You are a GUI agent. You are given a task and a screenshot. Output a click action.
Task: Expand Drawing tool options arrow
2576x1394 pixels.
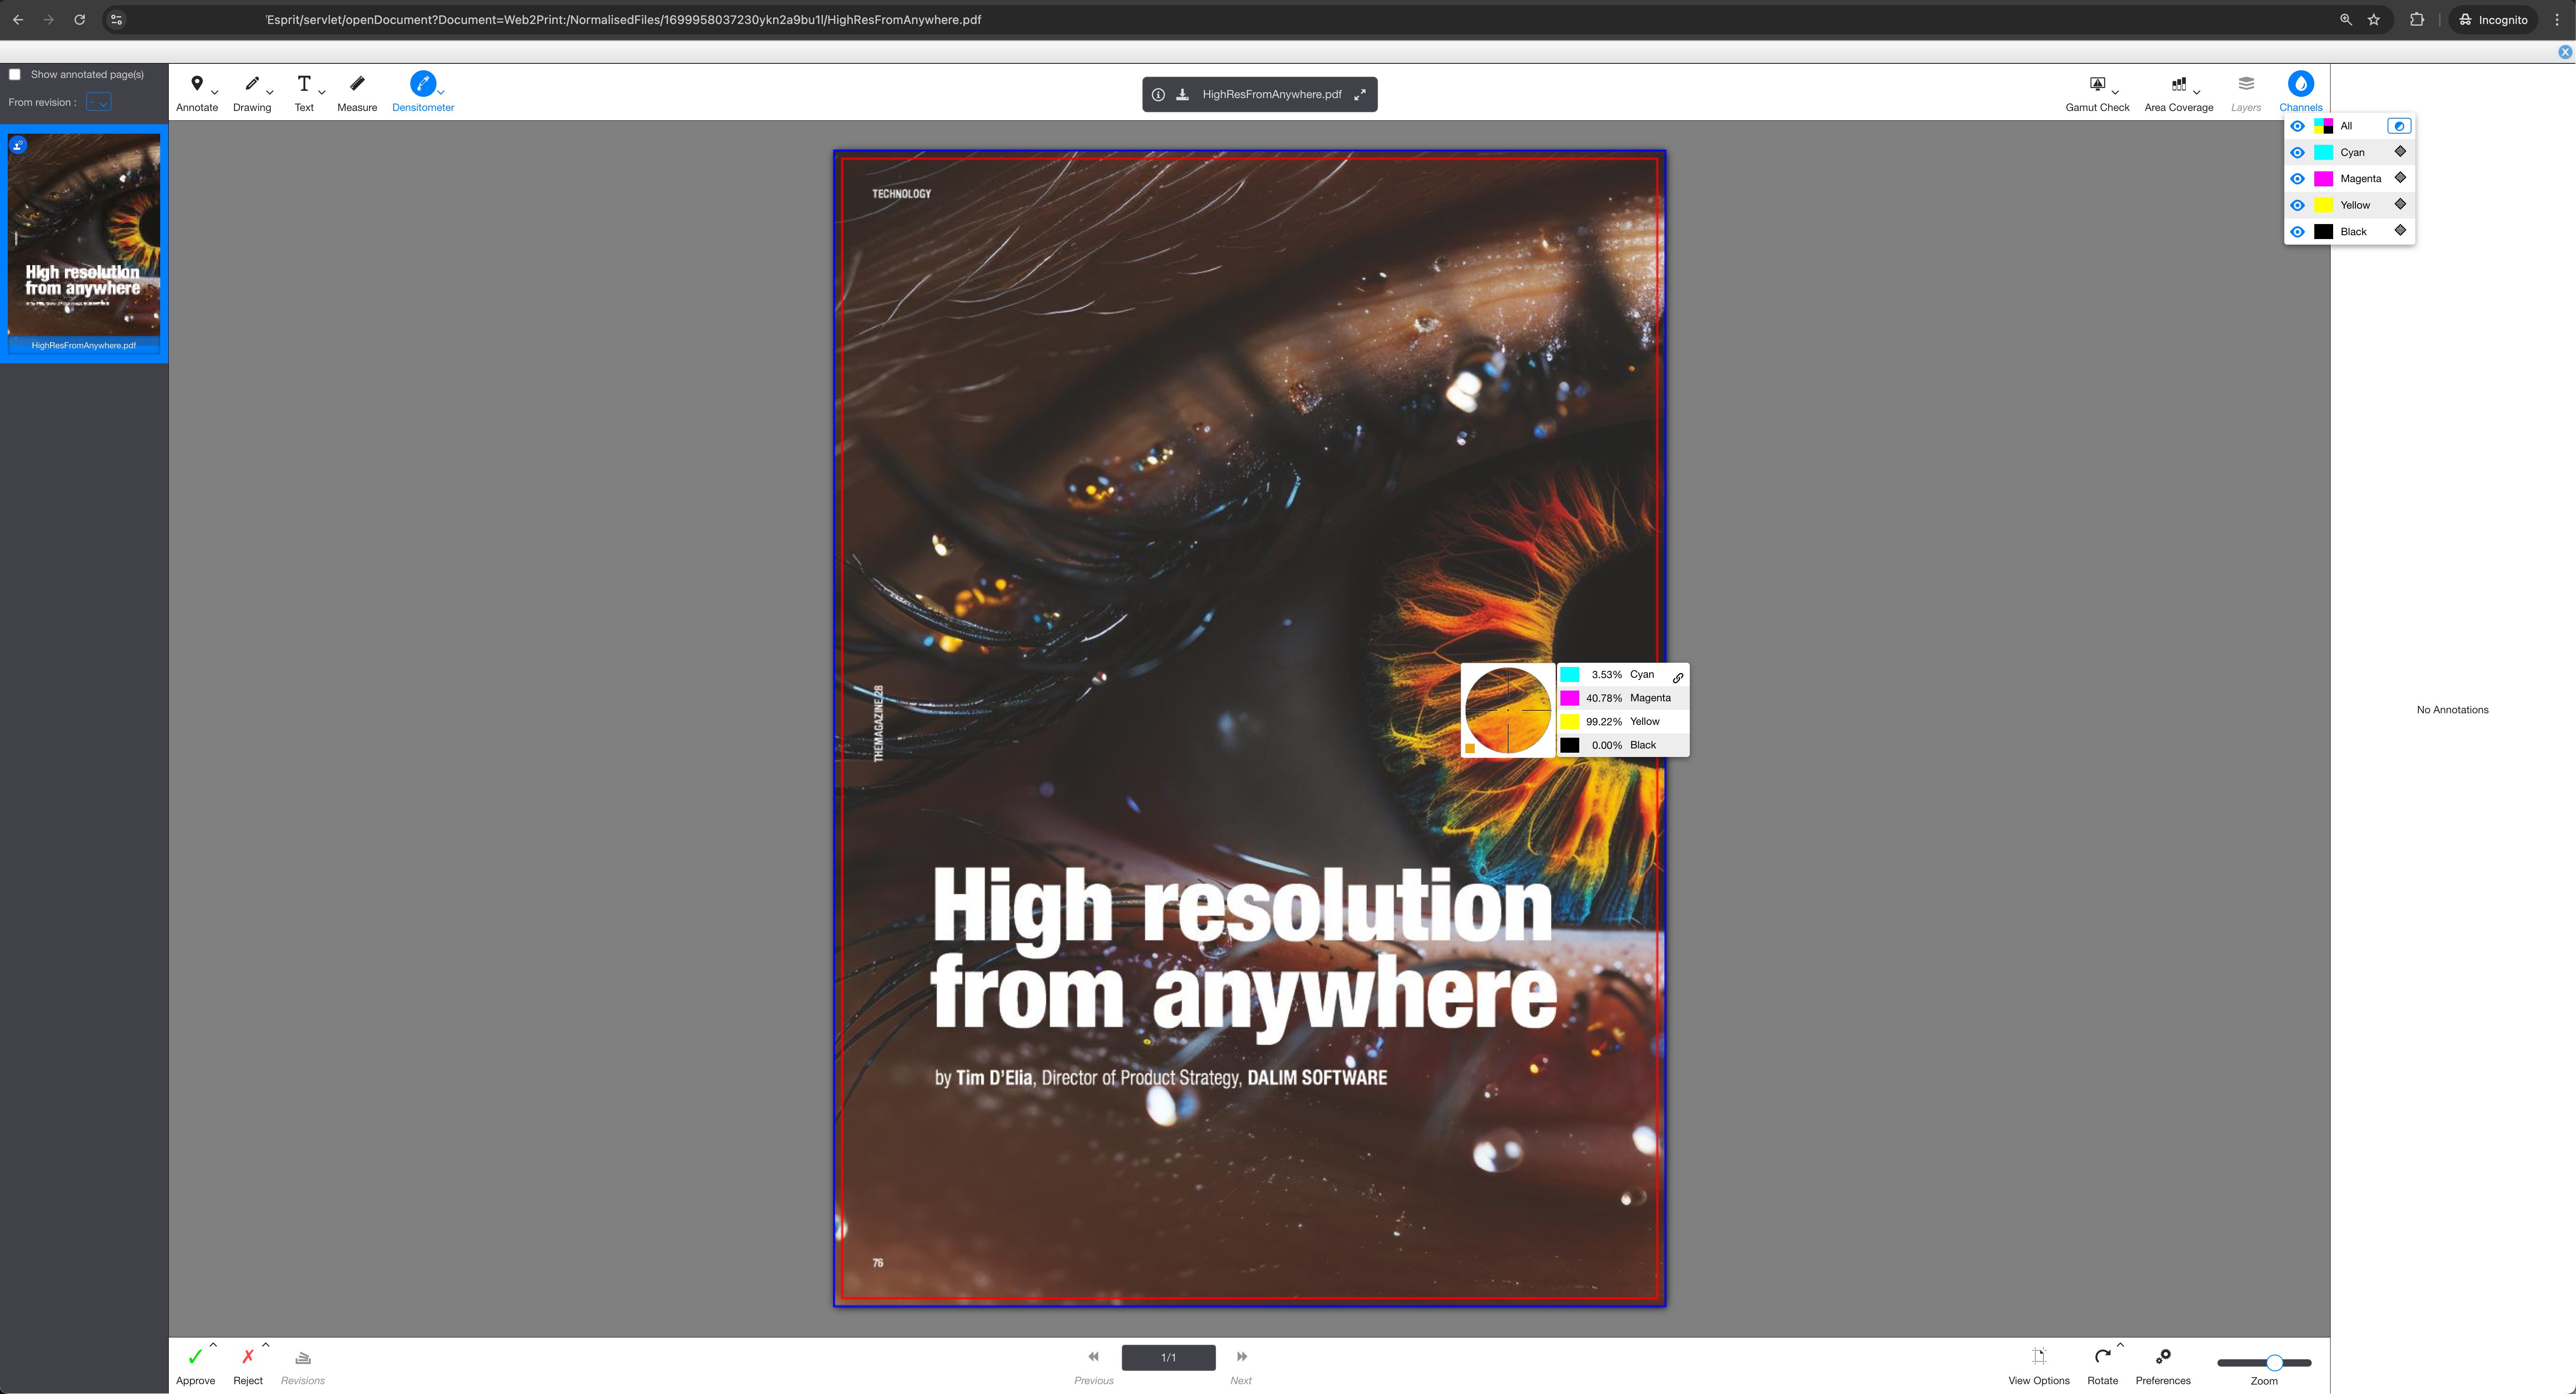[270, 93]
